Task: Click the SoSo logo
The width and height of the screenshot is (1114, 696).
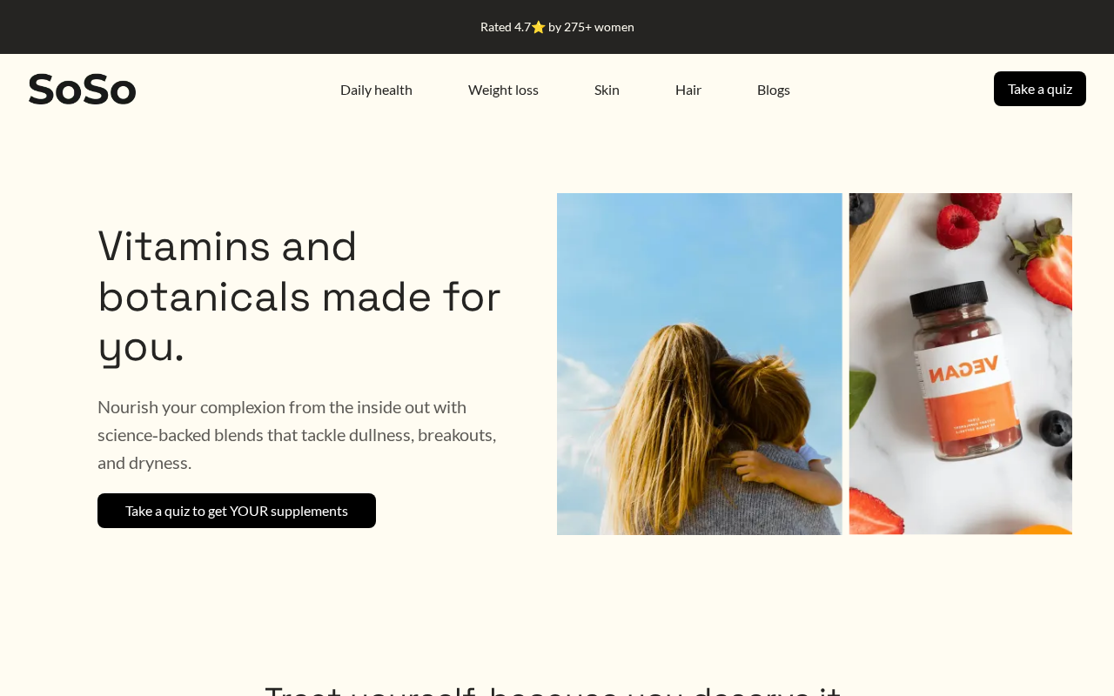Action: tap(83, 89)
